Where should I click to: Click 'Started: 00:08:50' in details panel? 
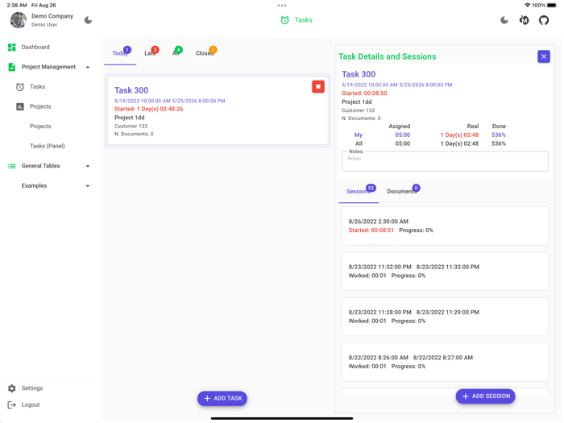(364, 93)
